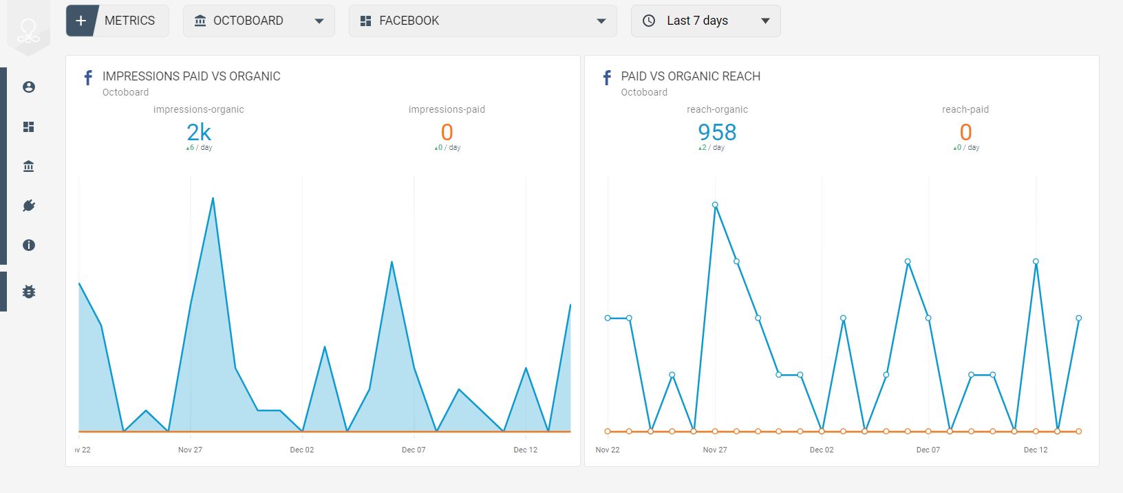
Task: Click the building icon next to OCTOBOARD
Action: click(200, 21)
